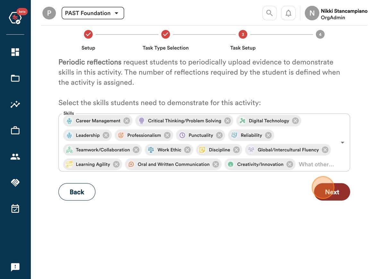Open the analytics sparkle chart icon
The height and width of the screenshot is (279, 385).
click(x=15, y=104)
